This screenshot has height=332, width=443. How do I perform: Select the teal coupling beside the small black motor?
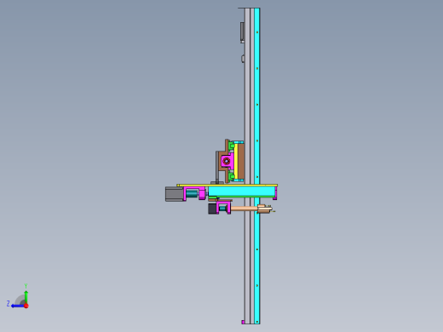[222, 209]
